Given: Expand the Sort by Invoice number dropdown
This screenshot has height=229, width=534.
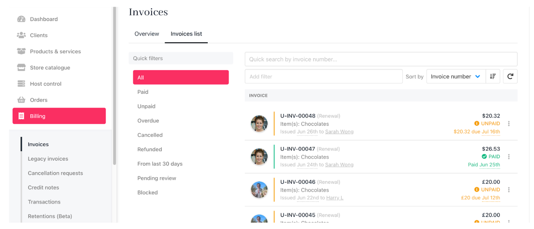Looking at the screenshot, I should [x=456, y=76].
